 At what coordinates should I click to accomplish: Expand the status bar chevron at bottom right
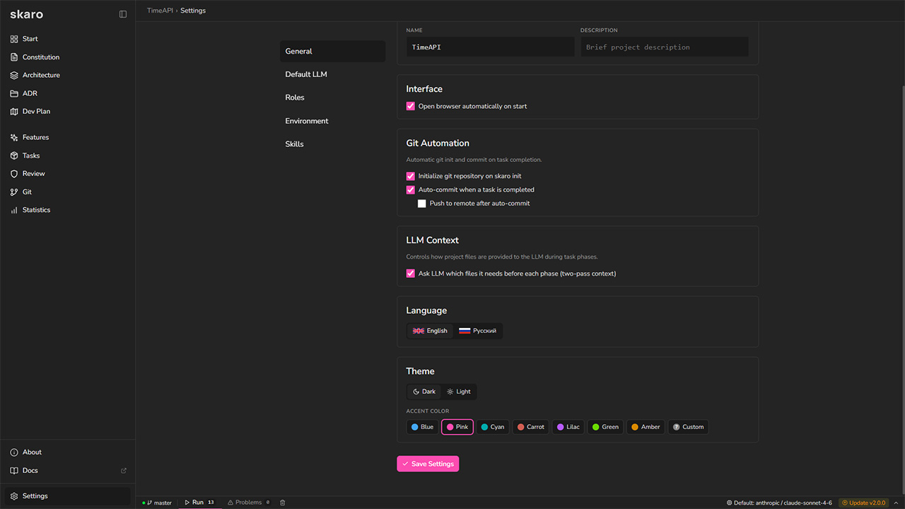tap(896, 503)
